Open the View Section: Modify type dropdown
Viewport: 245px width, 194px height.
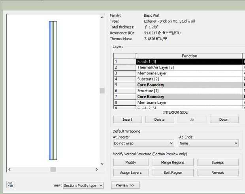point(83,186)
